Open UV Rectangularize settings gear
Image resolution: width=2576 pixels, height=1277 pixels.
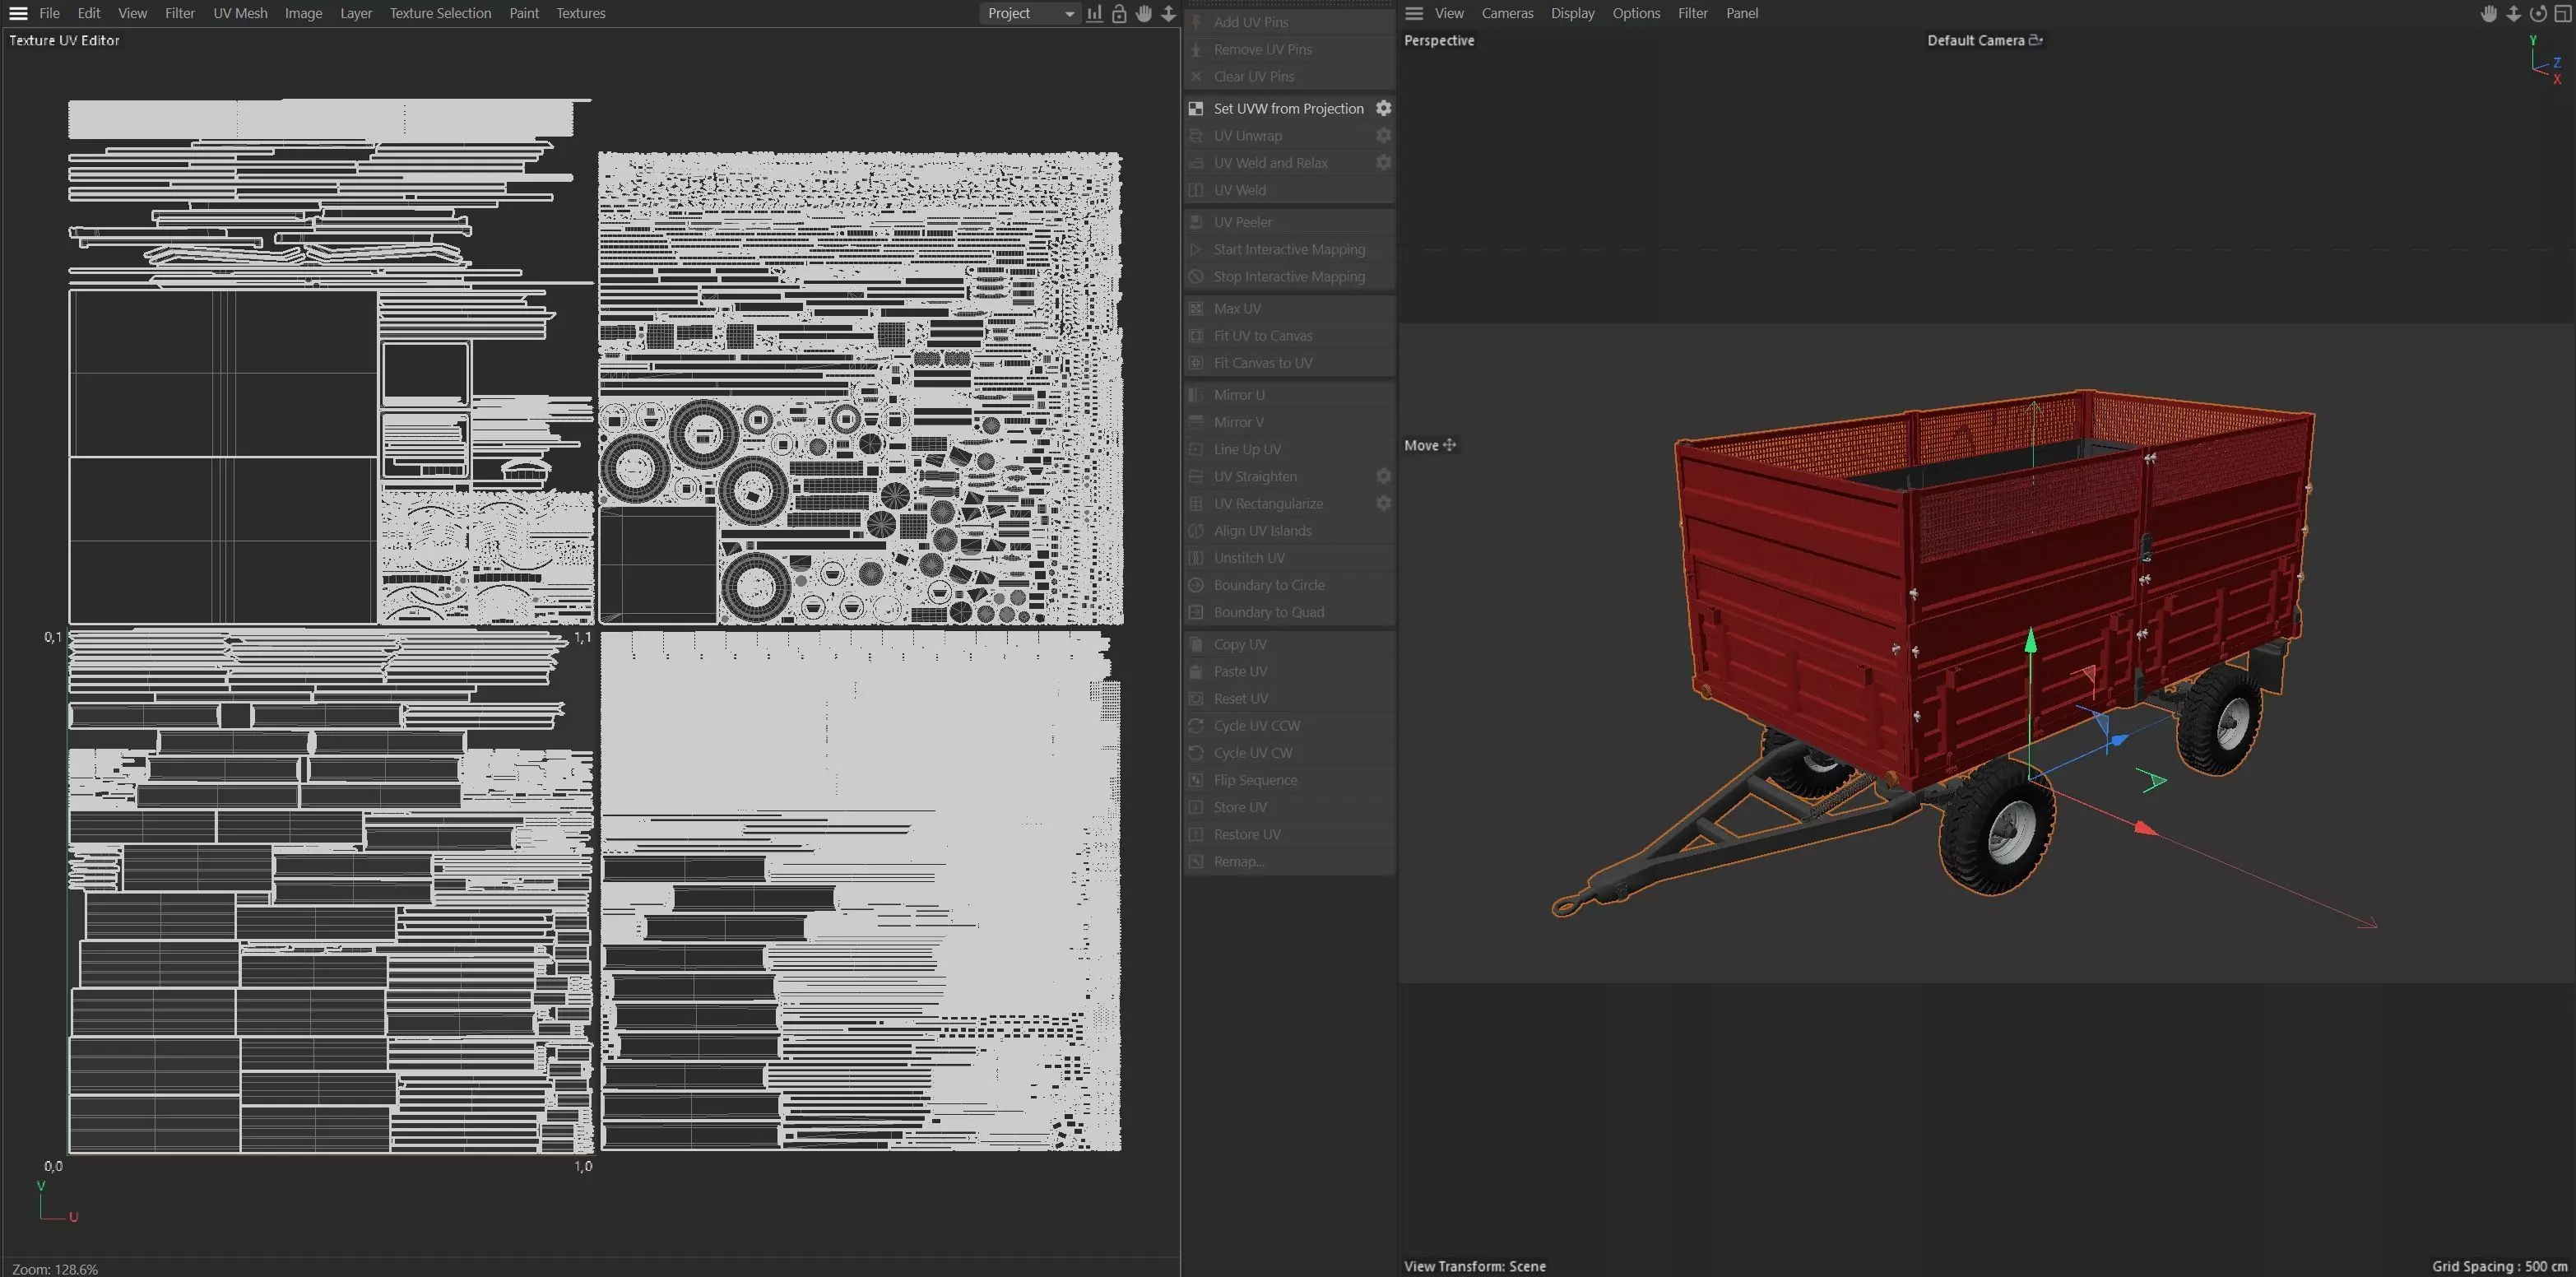(1383, 503)
